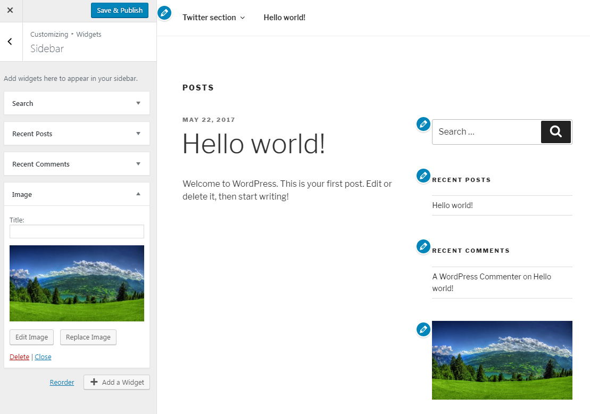The image size is (590, 414).
Task: Click the magnifying glass search submit icon
Action: tap(555, 131)
